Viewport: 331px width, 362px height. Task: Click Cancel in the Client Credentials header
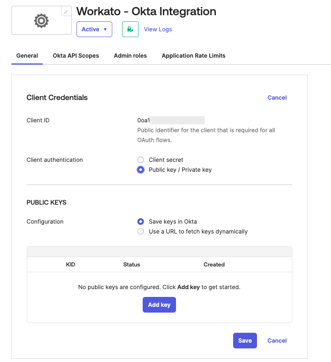pyautogui.click(x=277, y=98)
